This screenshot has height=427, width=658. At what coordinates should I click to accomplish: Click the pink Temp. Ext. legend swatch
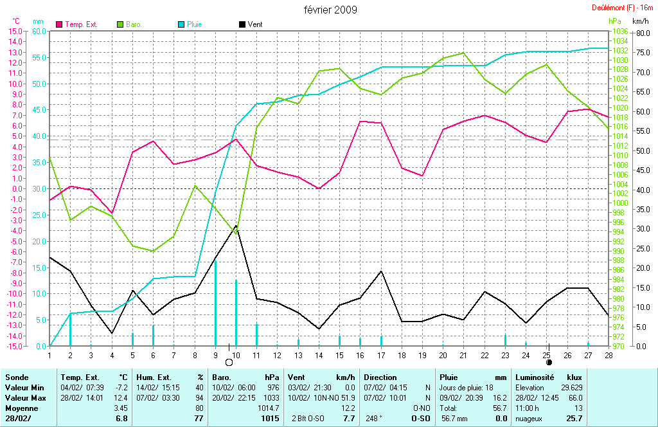pyautogui.click(x=60, y=24)
